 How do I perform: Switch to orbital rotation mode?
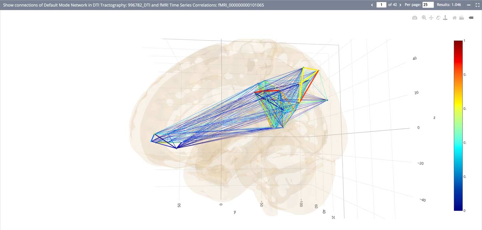click(x=438, y=18)
